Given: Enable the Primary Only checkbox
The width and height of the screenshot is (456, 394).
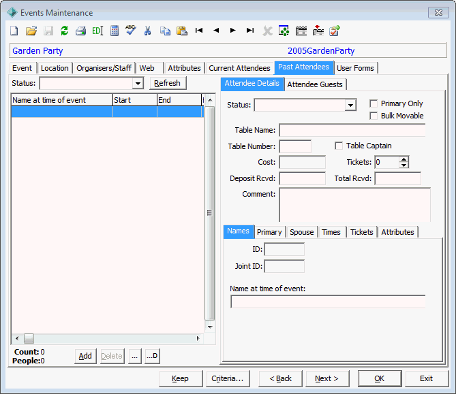Looking at the screenshot, I should pos(374,103).
